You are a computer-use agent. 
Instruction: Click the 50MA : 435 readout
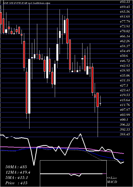[x=16, y=167]
